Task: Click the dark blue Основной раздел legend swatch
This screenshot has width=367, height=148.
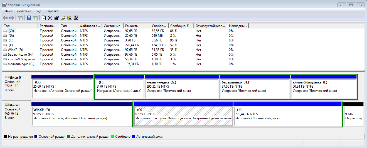Action: [36, 137]
